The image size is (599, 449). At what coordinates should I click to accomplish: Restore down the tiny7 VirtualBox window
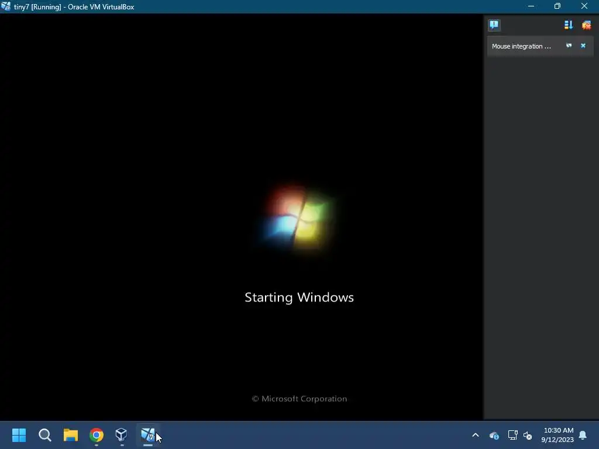pyautogui.click(x=557, y=6)
